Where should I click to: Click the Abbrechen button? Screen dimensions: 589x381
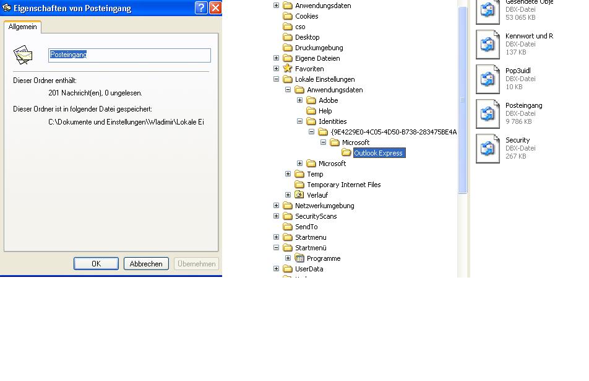[x=146, y=264]
